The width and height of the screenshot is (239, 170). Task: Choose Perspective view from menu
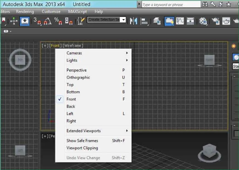point(93,70)
